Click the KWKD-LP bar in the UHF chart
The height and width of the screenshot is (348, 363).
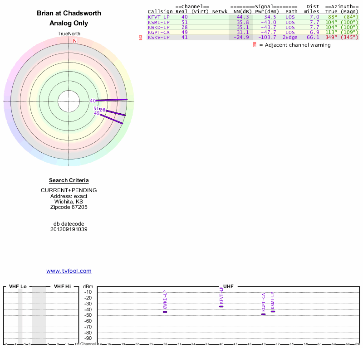(x=165, y=312)
